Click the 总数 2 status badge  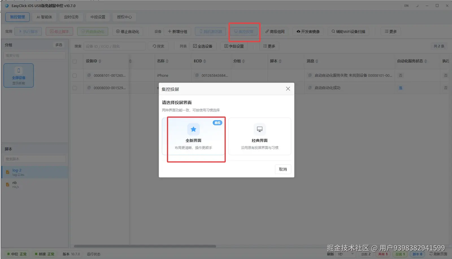[366, 254]
